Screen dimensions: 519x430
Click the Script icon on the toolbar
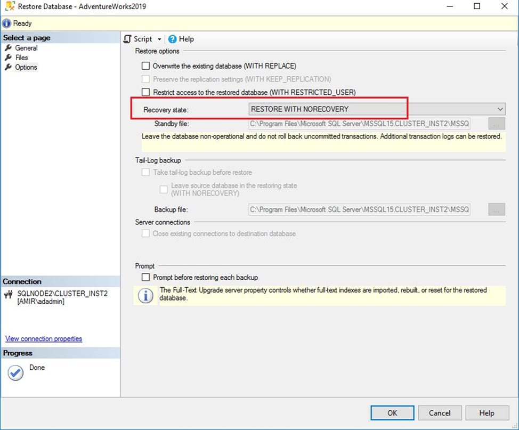[x=127, y=39]
